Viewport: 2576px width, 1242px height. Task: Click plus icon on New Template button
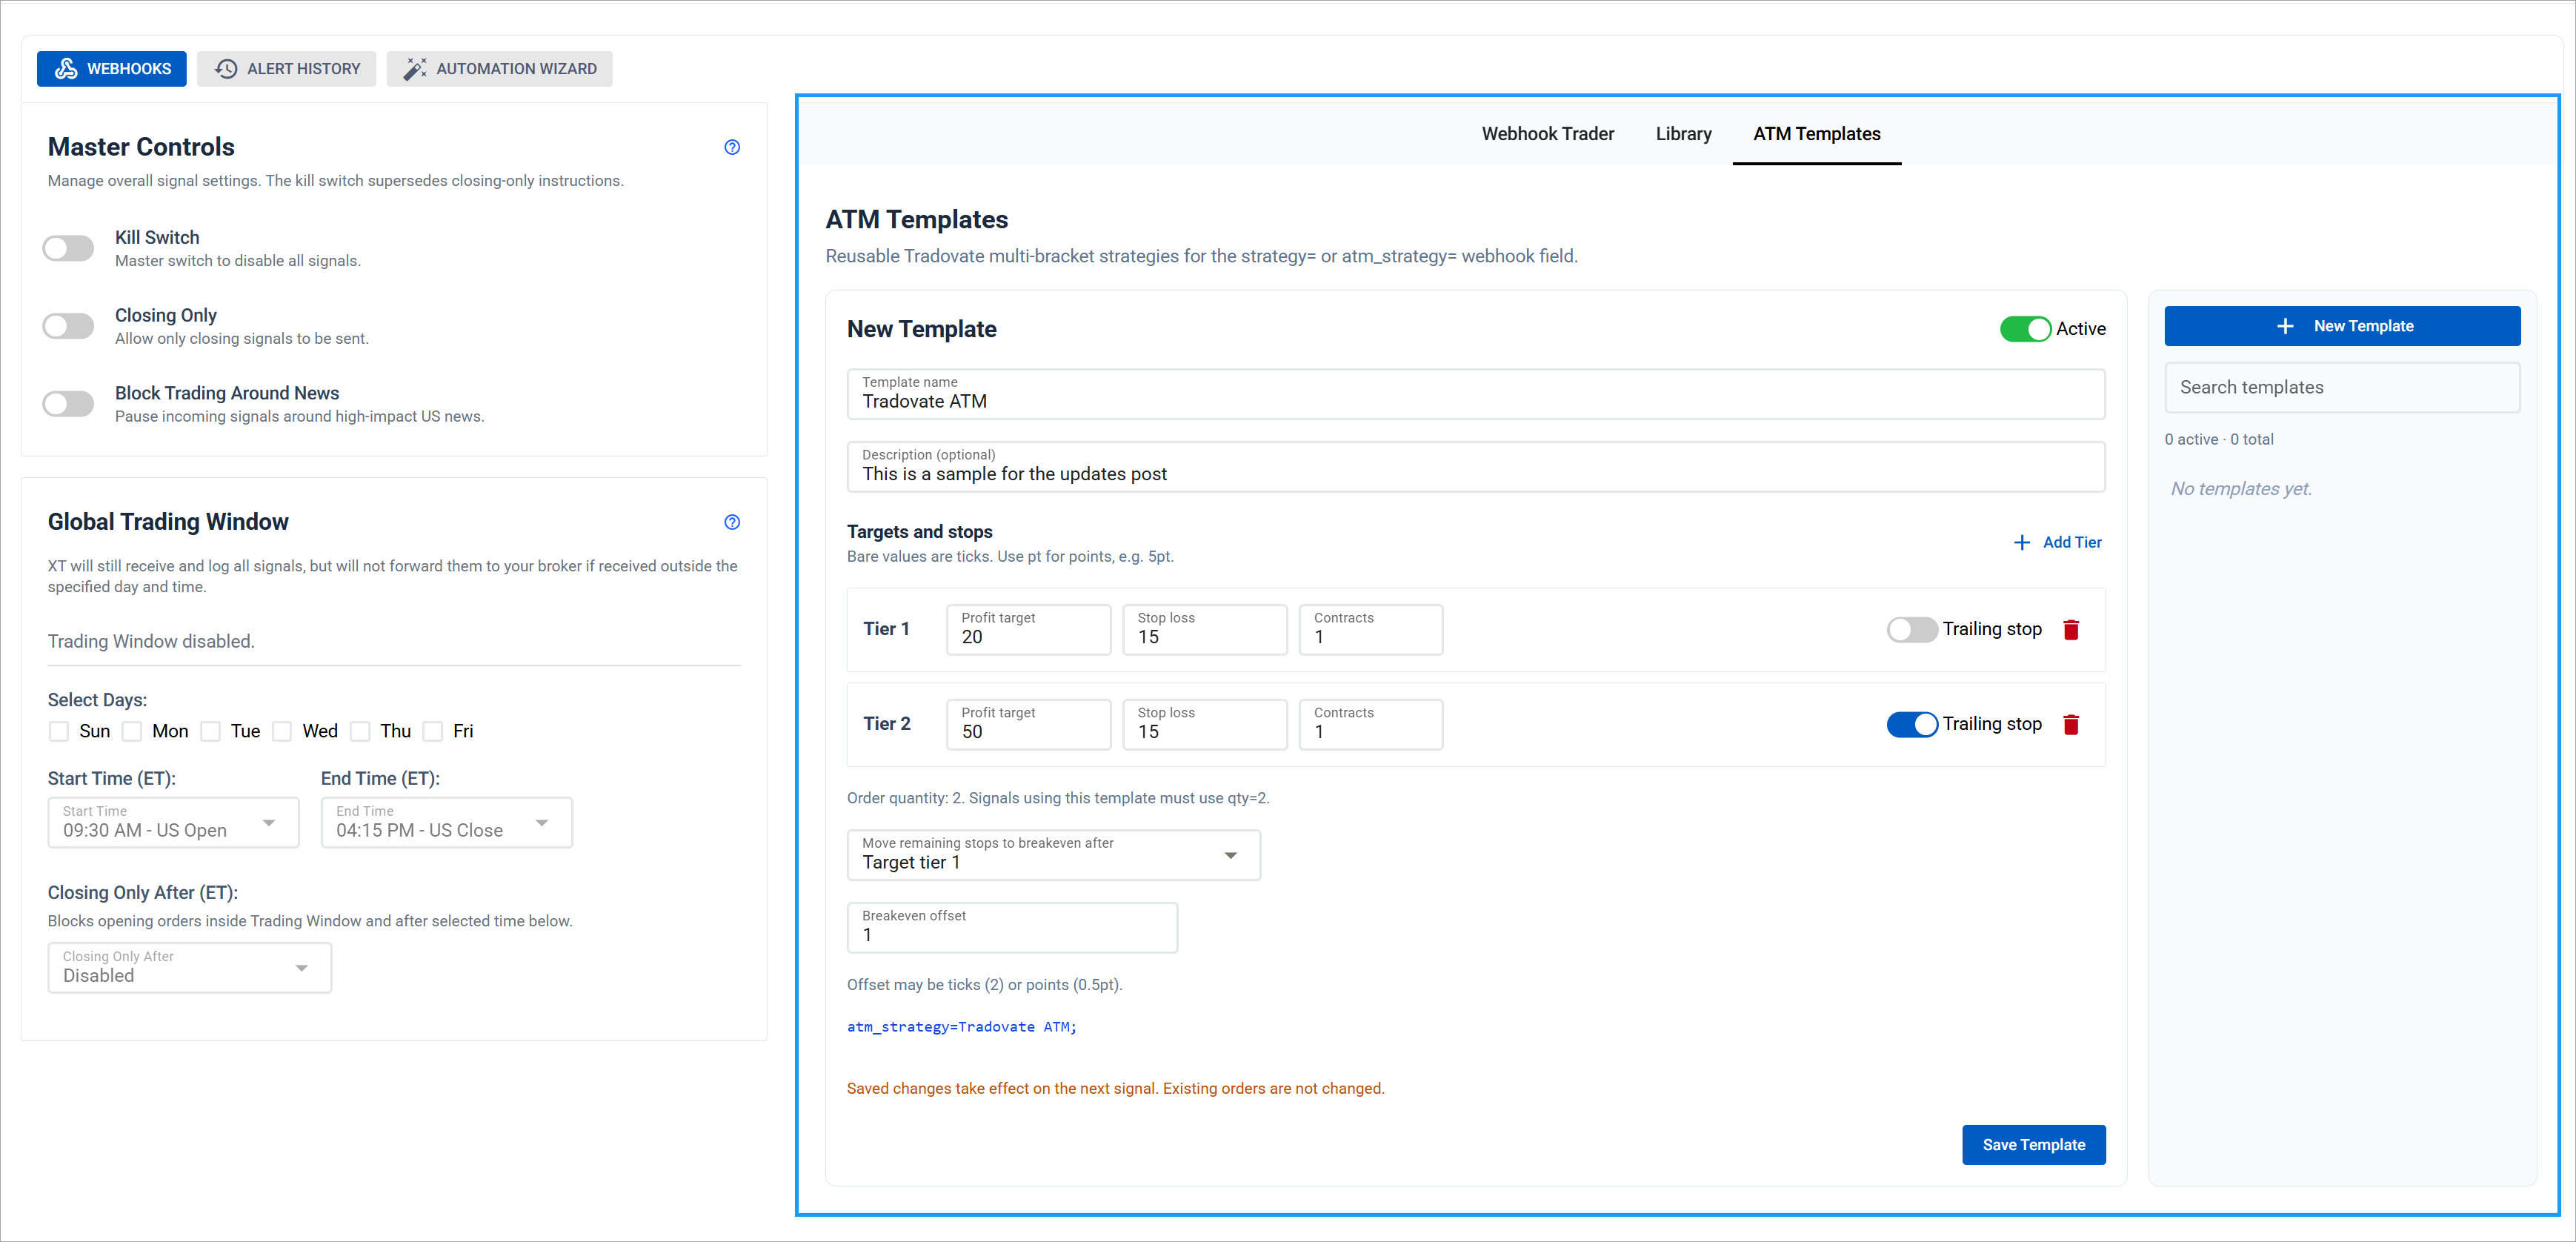[2285, 326]
